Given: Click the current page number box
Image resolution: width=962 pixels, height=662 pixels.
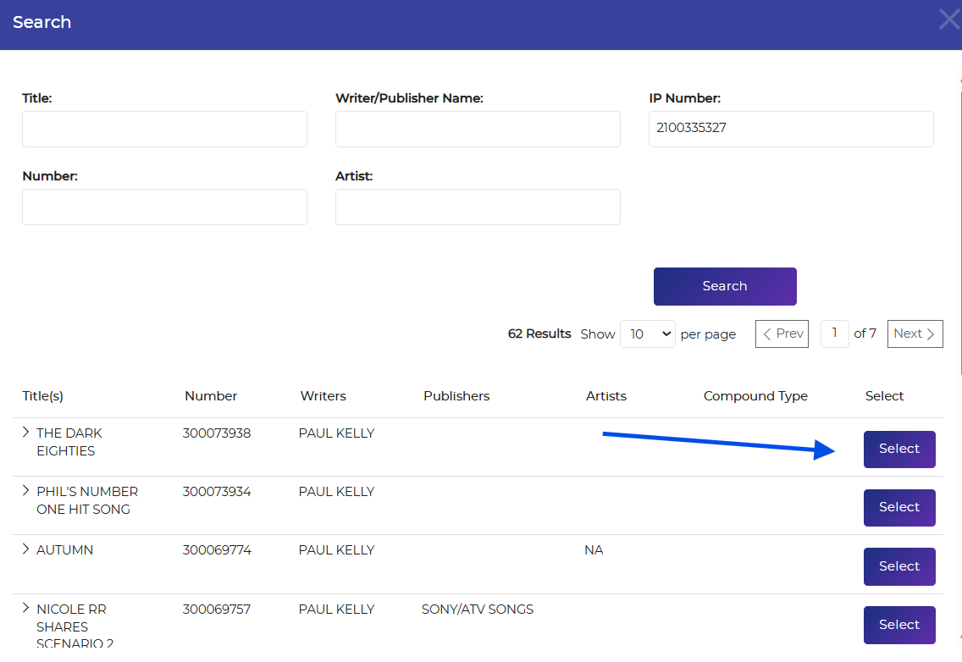Looking at the screenshot, I should [x=834, y=334].
